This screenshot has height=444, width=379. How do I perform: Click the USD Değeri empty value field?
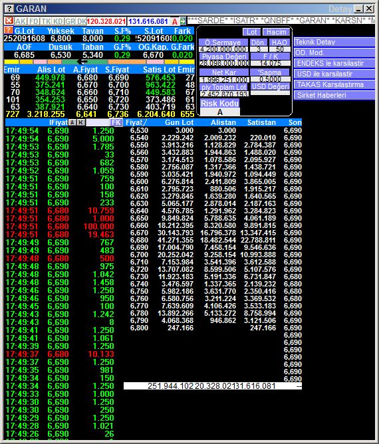(x=270, y=93)
